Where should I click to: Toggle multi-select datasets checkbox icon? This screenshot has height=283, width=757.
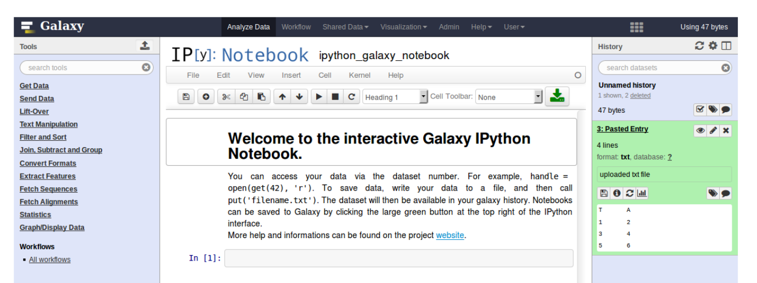[x=700, y=109]
